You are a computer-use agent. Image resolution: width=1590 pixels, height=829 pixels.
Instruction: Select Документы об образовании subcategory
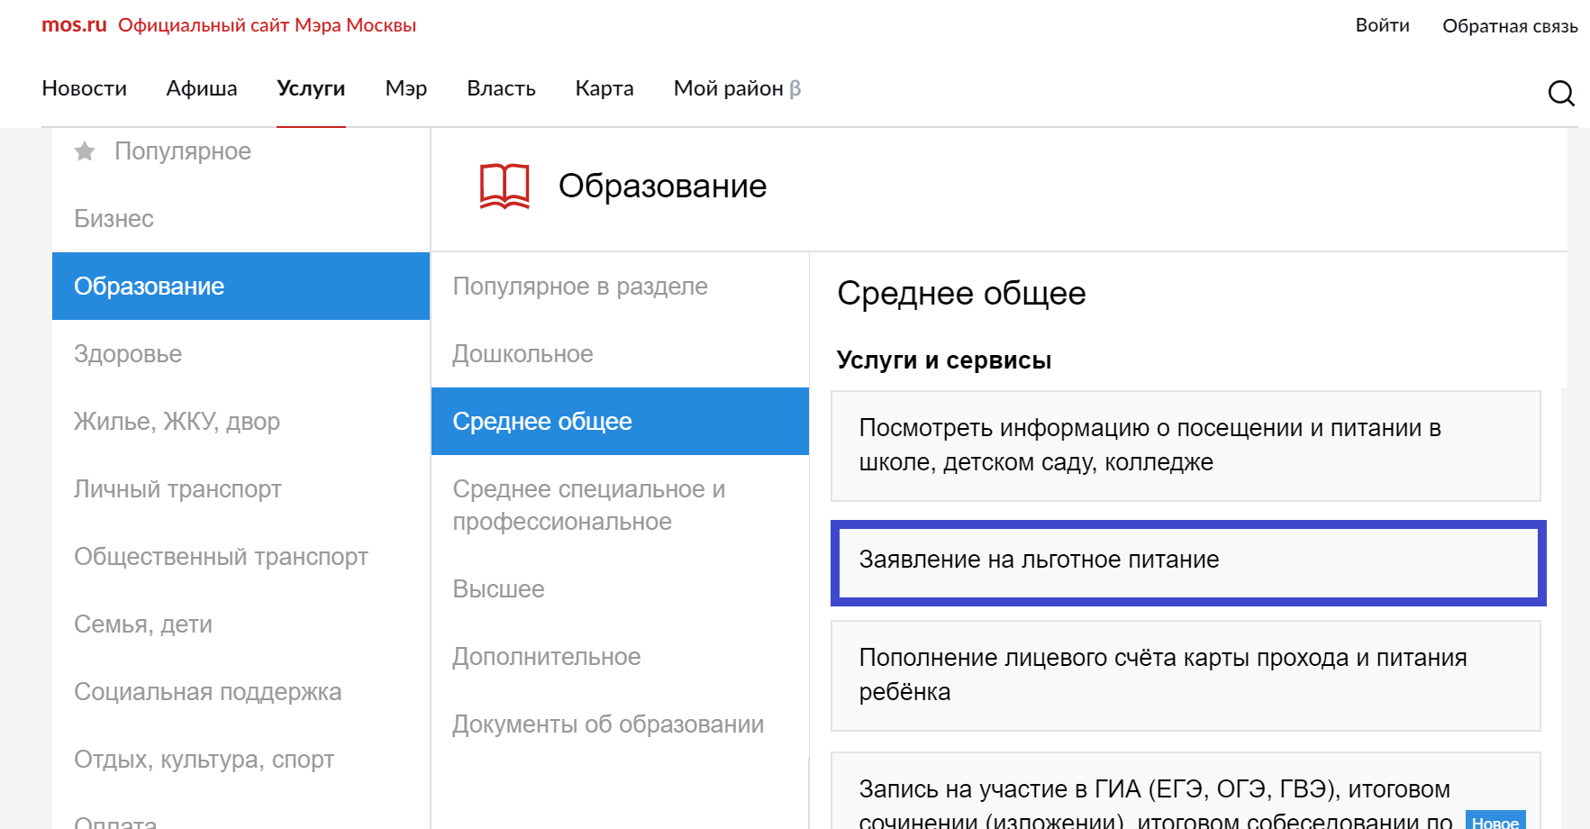(x=608, y=724)
